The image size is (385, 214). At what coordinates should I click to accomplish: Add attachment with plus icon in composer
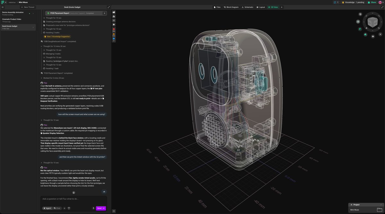click(x=64, y=208)
